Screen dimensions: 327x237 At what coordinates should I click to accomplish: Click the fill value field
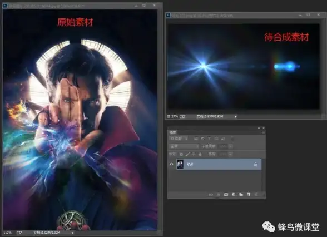223,154
